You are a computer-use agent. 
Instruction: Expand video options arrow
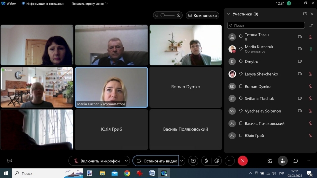pos(182,161)
